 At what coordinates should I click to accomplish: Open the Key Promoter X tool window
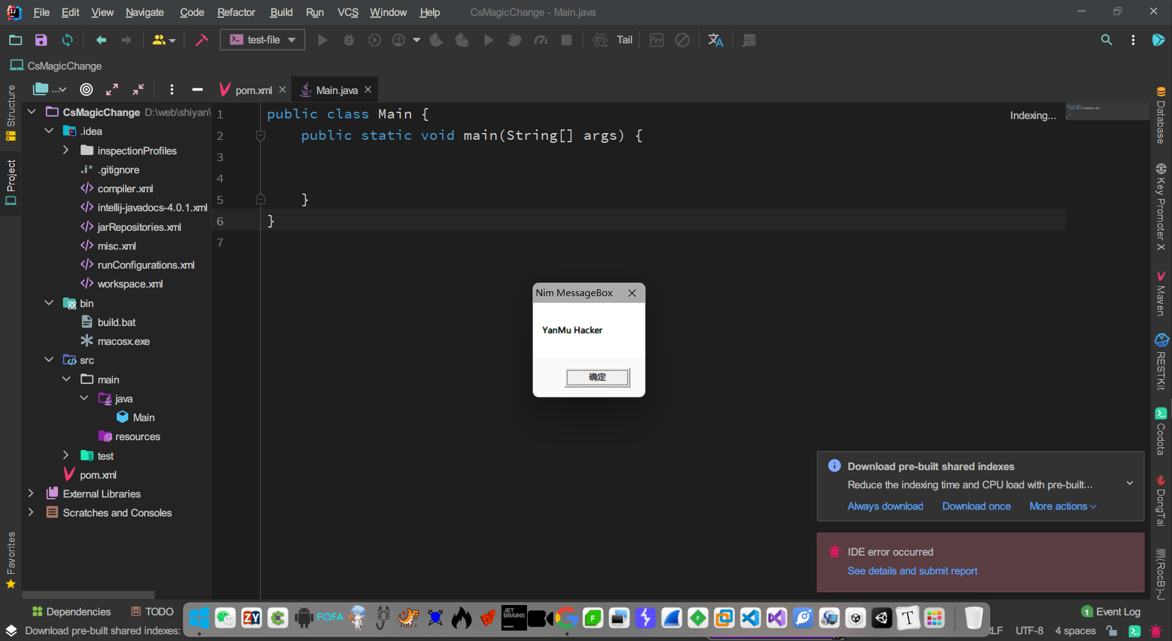click(1160, 207)
